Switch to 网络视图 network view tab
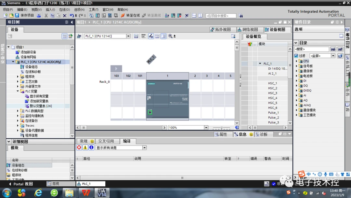Image resolution: width=351 pixels, height=198 pixels. pos(250,30)
